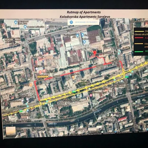The width and height of the screenshot is (148, 148).
Task: Click Show Nearby Restaurants button
Action: click(84, 22)
